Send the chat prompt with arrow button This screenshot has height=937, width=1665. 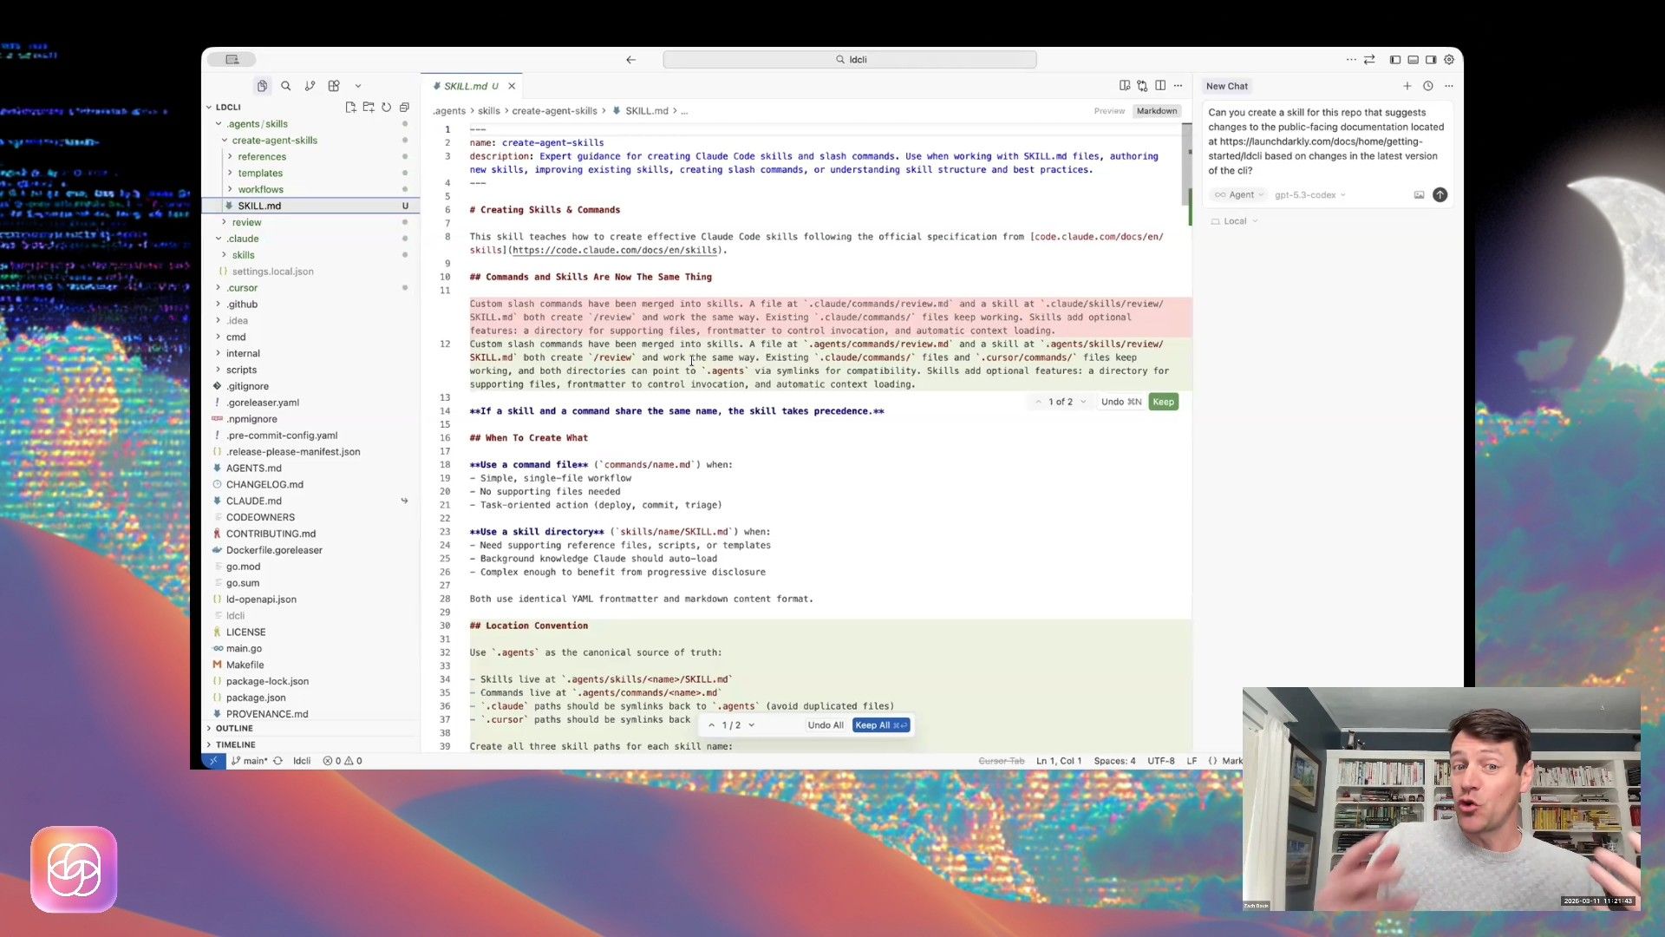coord(1440,195)
